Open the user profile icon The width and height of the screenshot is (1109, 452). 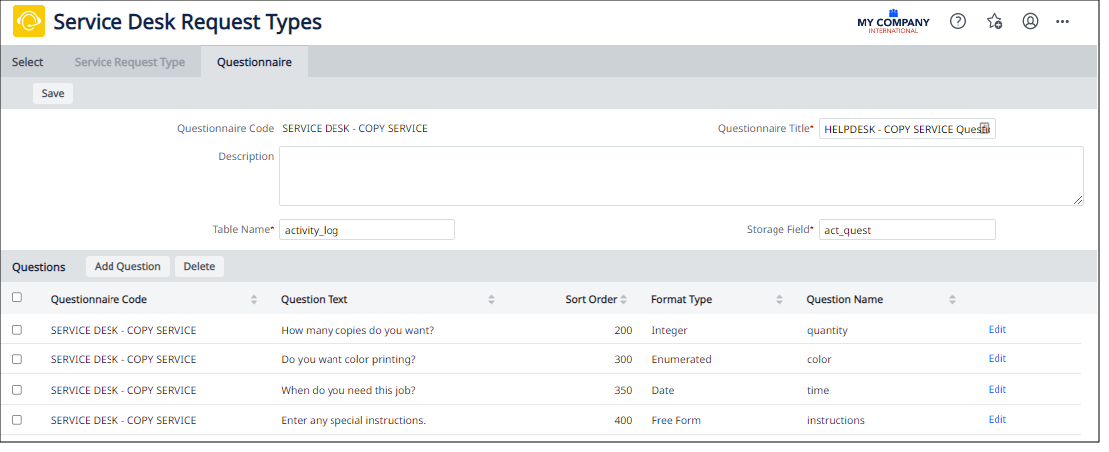click(x=1030, y=21)
